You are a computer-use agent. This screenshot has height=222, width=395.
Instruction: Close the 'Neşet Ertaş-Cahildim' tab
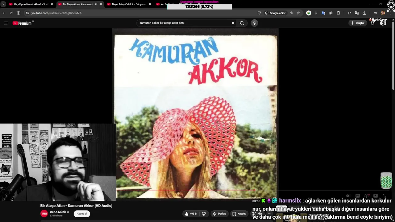click(x=150, y=4)
